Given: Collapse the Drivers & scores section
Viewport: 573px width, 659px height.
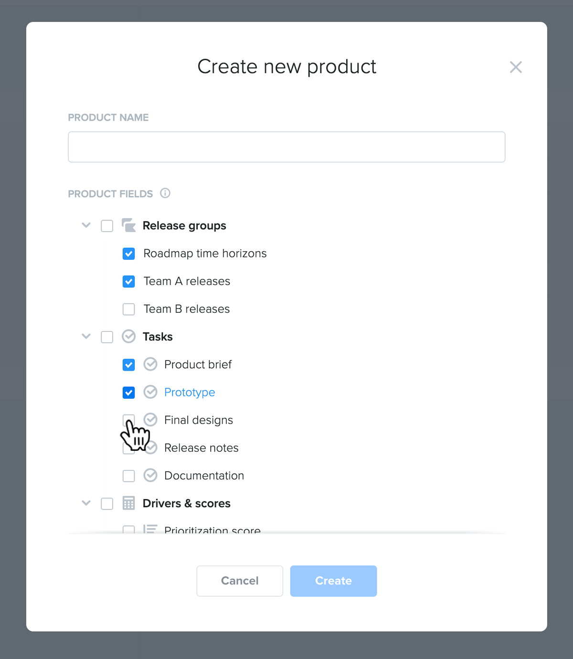Looking at the screenshot, I should (x=86, y=503).
